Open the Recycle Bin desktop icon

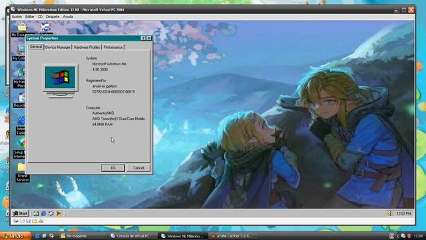[x=19, y=99]
